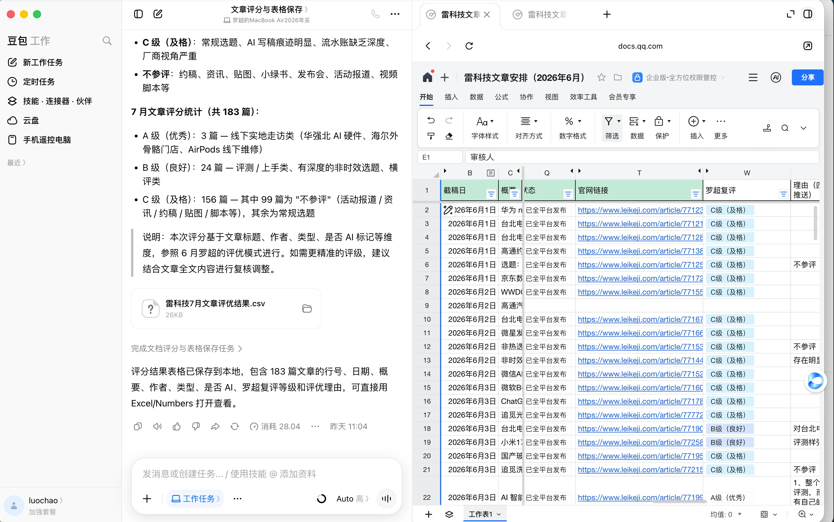Click the toolbar search magnifier icon
The height and width of the screenshot is (522, 834).
[x=785, y=128]
